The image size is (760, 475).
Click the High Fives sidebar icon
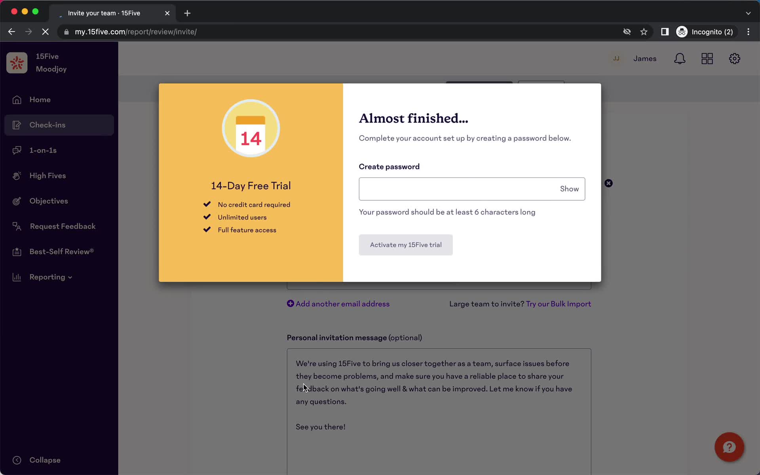[16, 175]
